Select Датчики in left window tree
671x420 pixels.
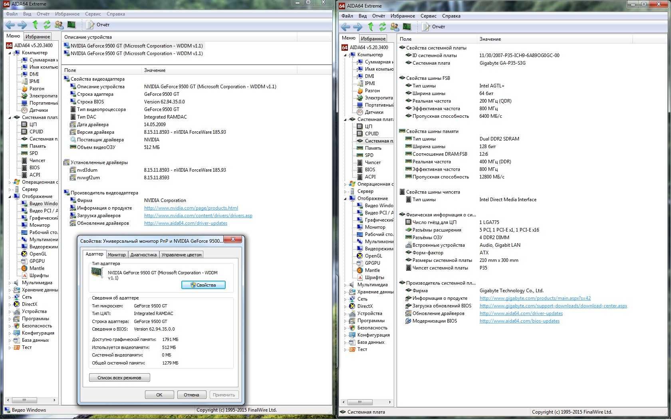pos(38,110)
